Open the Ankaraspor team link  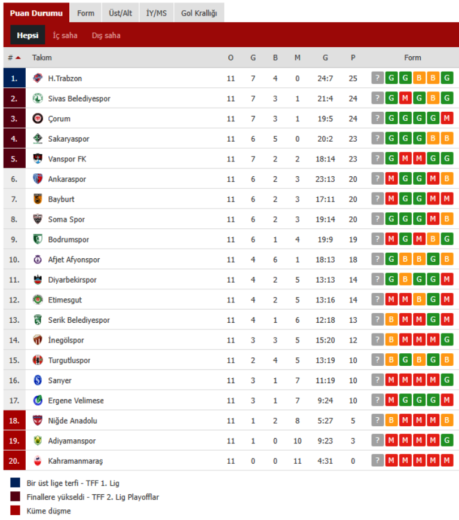67,179
